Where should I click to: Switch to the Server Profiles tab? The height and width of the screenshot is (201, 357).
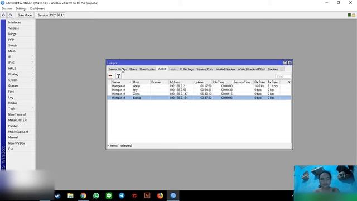click(x=118, y=69)
